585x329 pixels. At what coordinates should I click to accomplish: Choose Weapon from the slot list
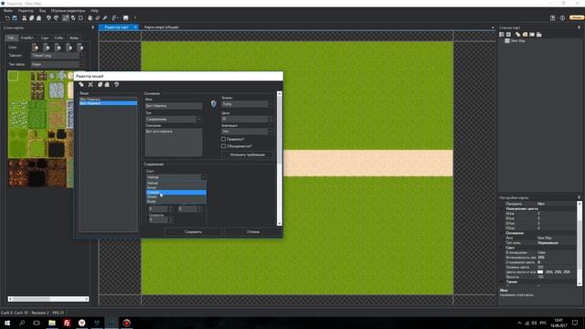click(x=176, y=193)
